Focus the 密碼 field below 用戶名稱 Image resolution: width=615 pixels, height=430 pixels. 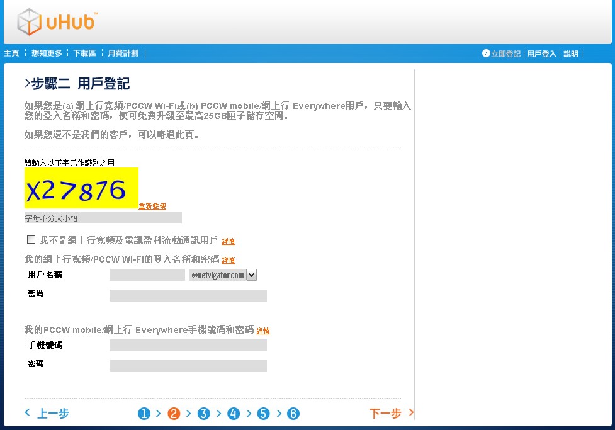pos(188,295)
